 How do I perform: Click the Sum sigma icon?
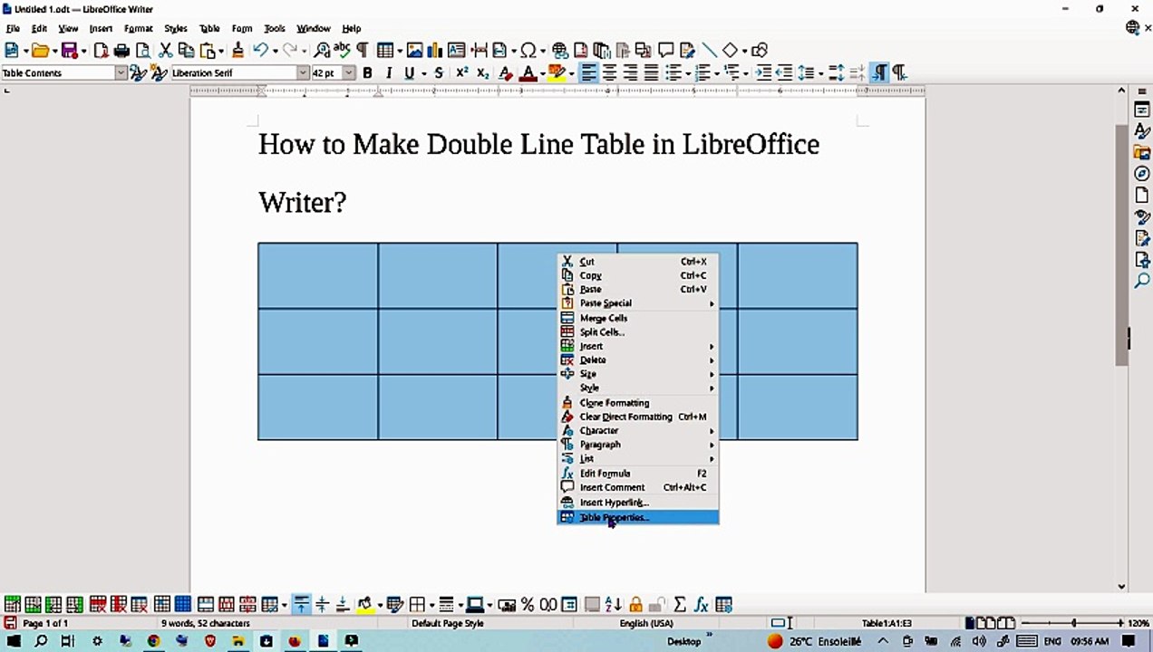pyautogui.click(x=680, y=605)
